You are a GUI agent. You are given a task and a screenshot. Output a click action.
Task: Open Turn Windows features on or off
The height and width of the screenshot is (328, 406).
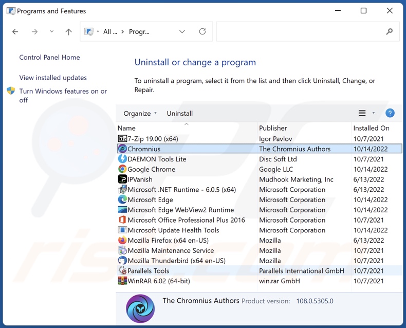(63, 96)
